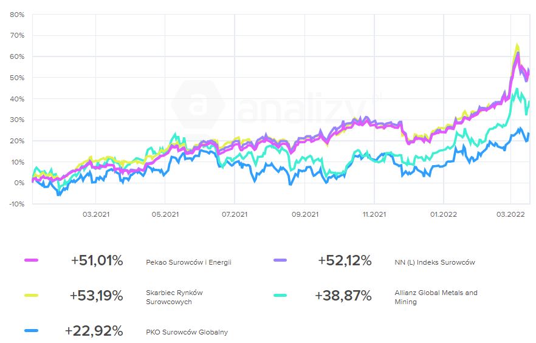Open Allianz Global Metals and Mining label
The height and width of the screenshot is (343, 536).
[x=436, y=297]
